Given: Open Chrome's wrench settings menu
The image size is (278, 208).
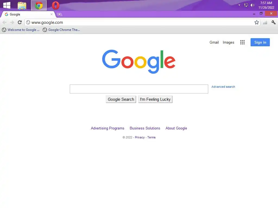Looking at the screenshot, I should tap(273, 22).
